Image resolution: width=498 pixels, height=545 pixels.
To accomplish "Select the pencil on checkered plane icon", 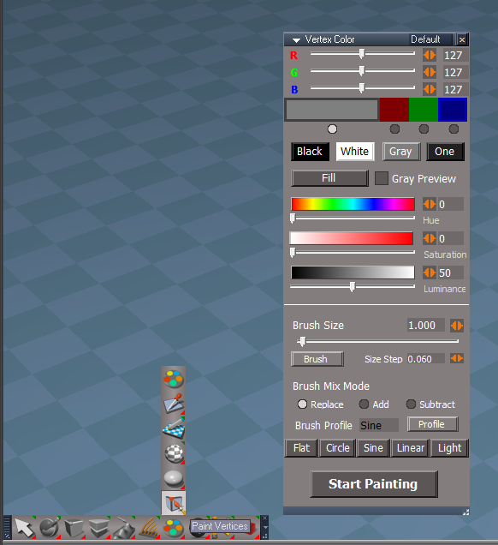I will [174, 428].
